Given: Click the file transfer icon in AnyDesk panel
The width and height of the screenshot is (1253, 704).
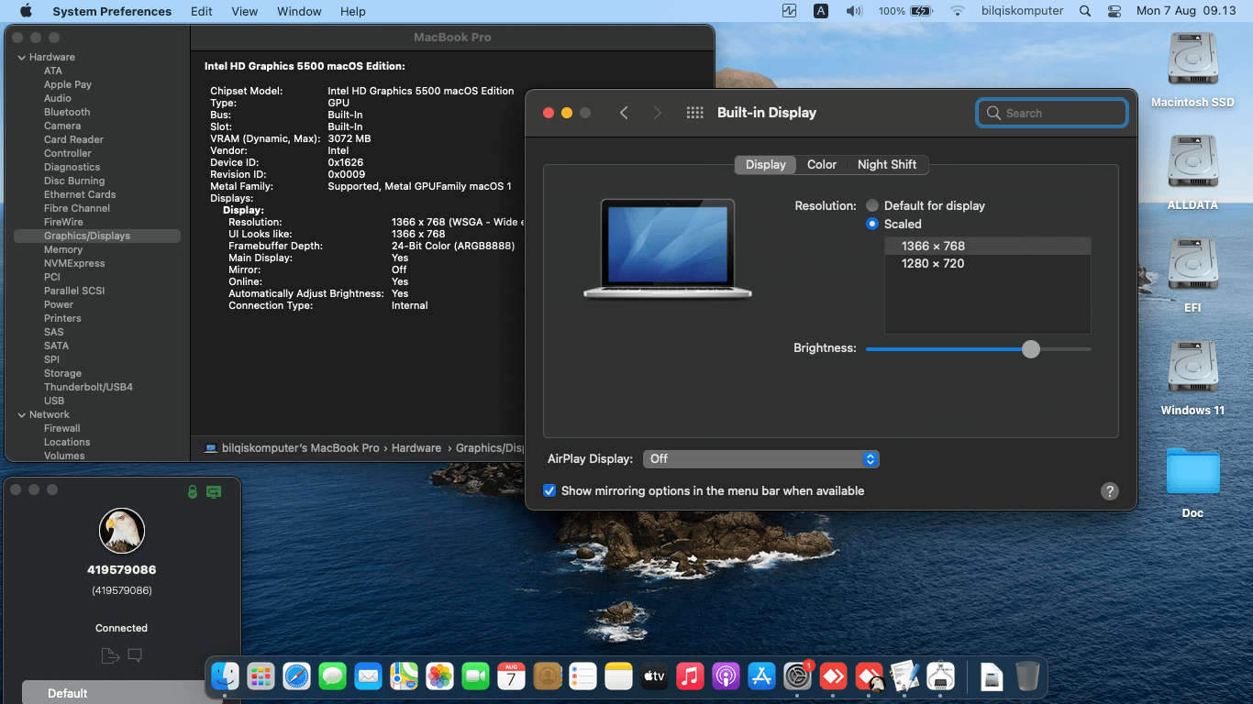Looking at the screenshot, I should [x=110, y=655].
